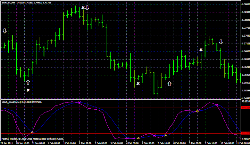The width and height of the screenshot is (250, 145).
Task: Click the magenta stochastic cross marker near 10 Feb
Action: pos(217,105)
